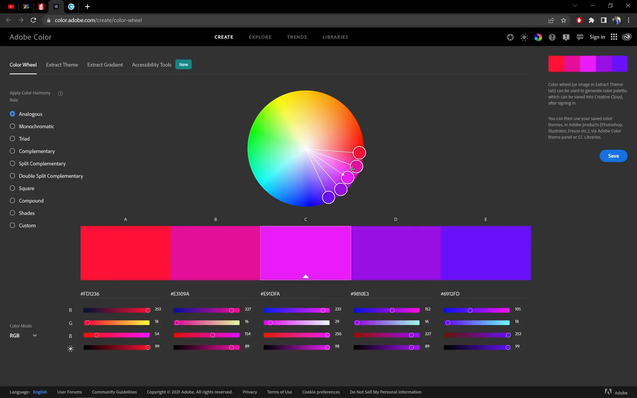637x398 pixels.
Task: Go to the Trends menu
Action: click(x=297, y=37)
